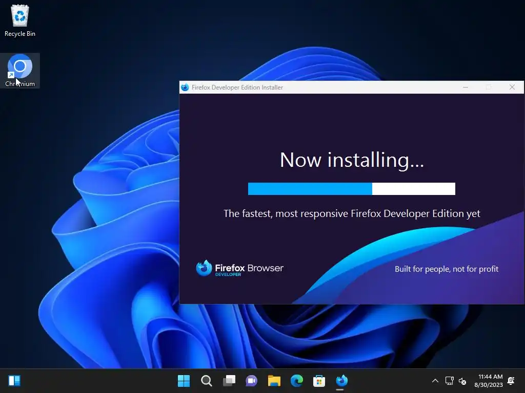Close the Firefox installer window
The height and width of the screenshot is (393, 525).
(512, 87)
